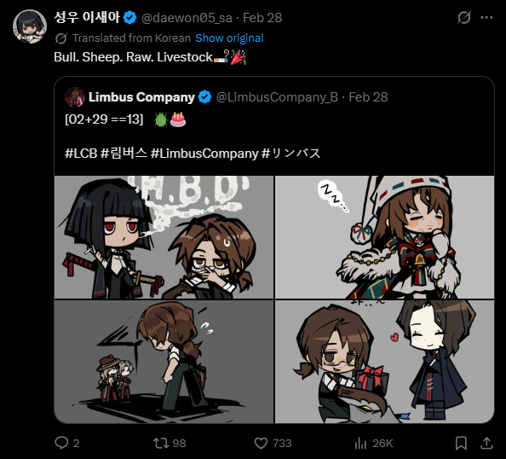Click the repost icon with 98

160,443
